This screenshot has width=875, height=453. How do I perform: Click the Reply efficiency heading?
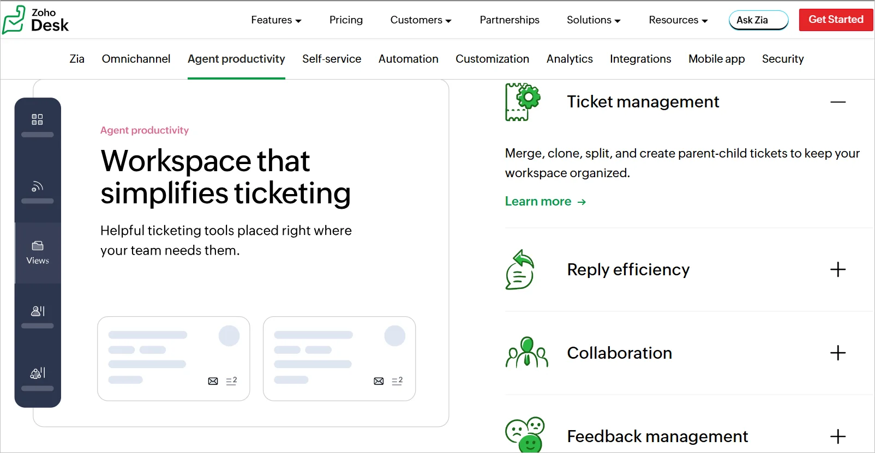point(628,269)
